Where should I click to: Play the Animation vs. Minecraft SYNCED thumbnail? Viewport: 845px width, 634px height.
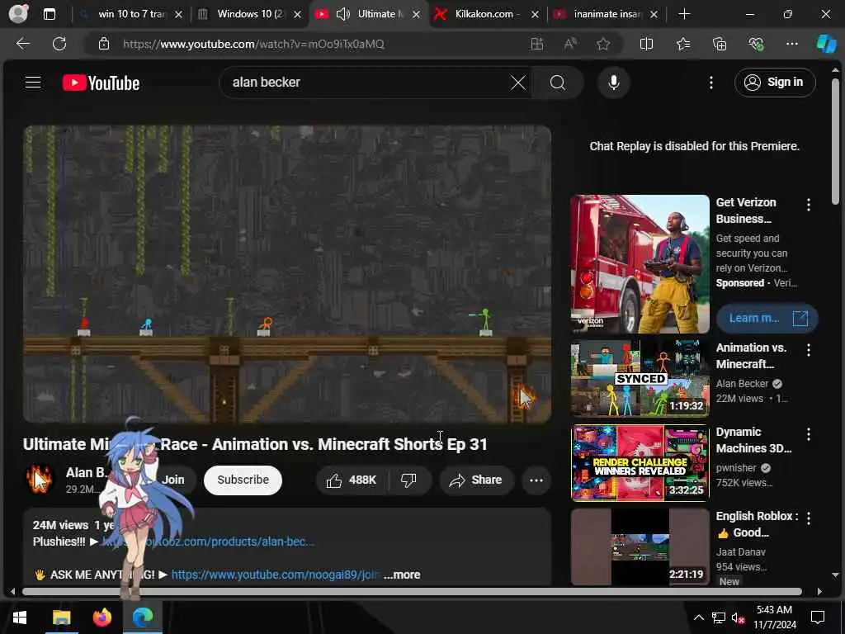[640, 378]
